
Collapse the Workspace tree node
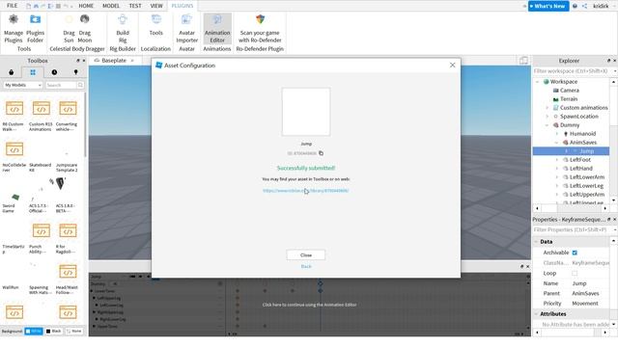(537, 82)
